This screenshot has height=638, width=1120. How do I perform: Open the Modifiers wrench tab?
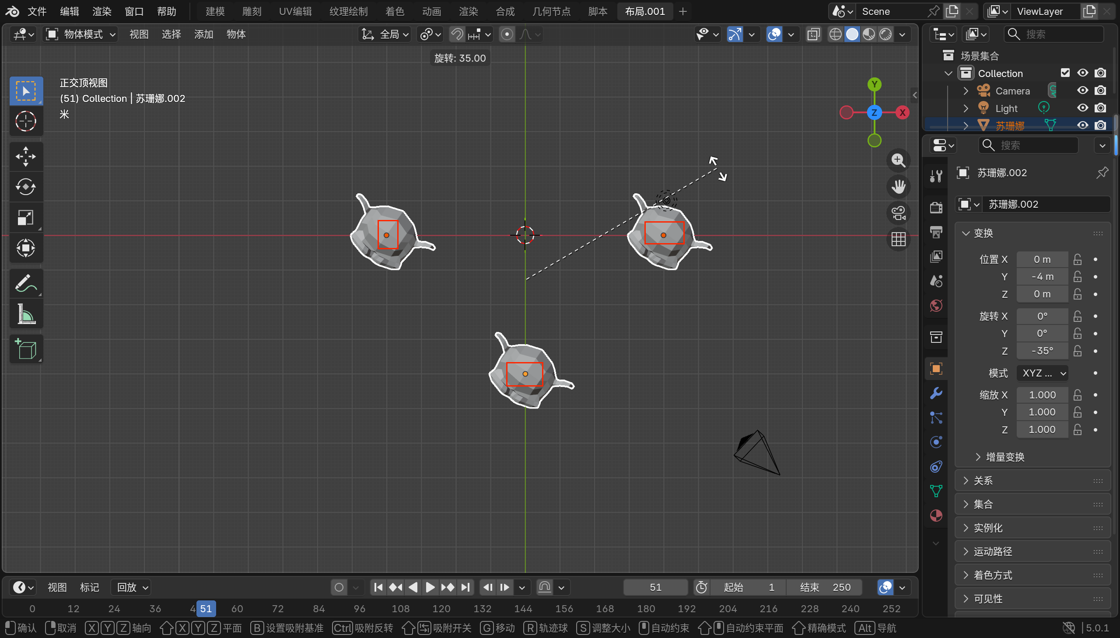tap(936, 393)
